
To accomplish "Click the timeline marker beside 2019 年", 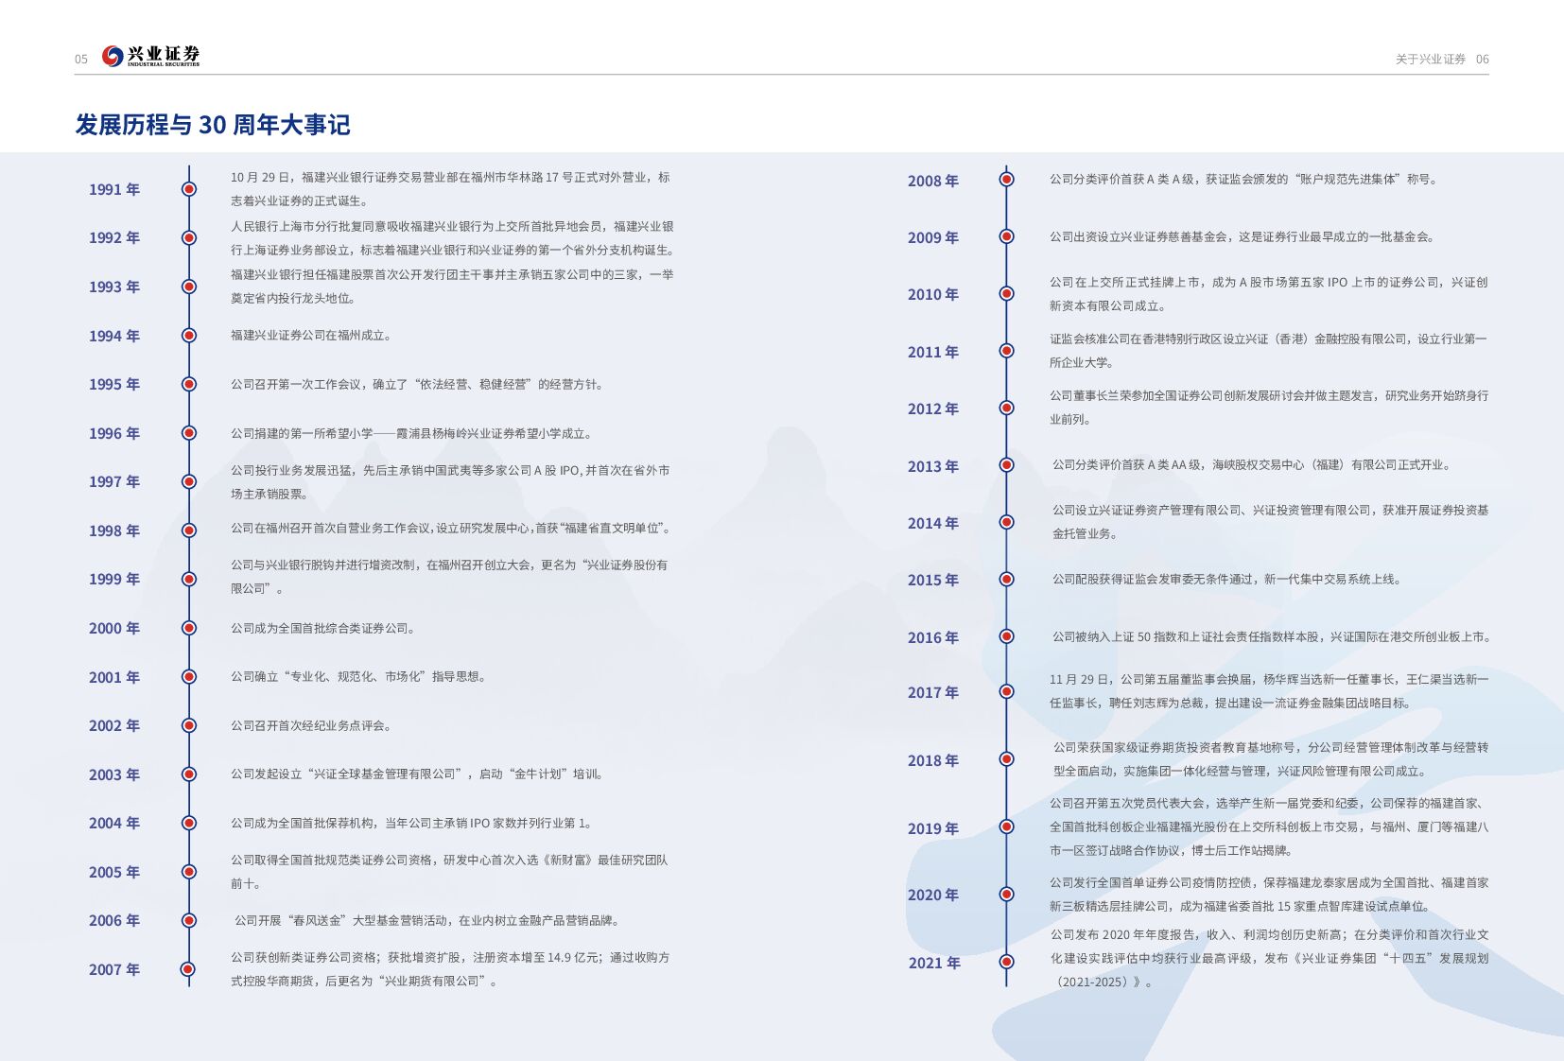I will [1007, 827].
